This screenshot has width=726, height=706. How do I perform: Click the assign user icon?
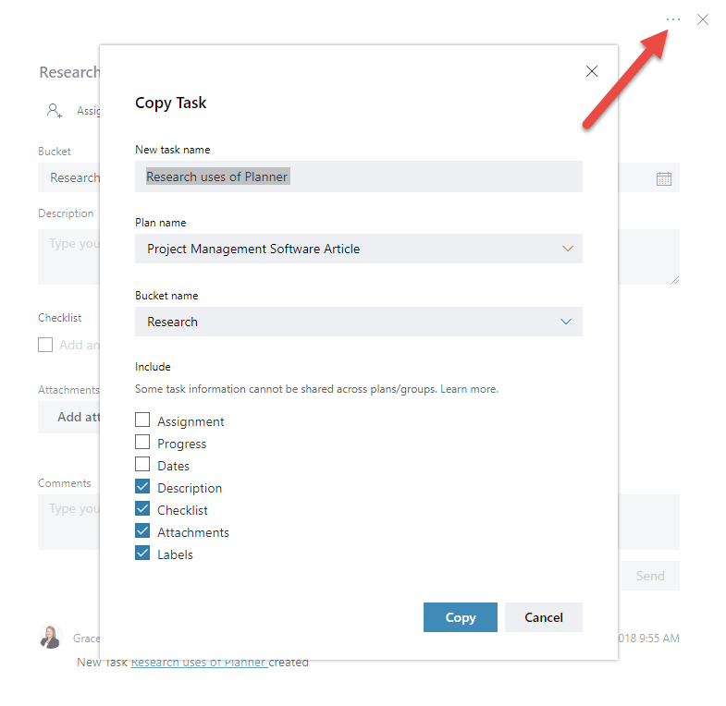coord(55,111)
